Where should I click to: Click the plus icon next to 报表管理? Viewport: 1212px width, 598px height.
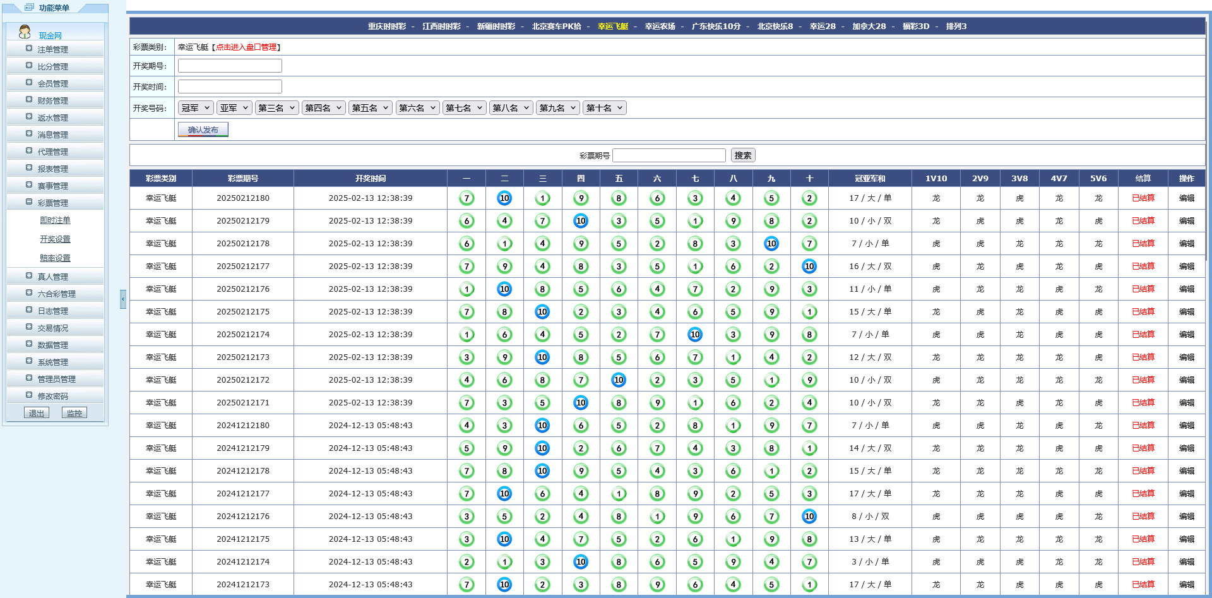[x=29, y=168]
